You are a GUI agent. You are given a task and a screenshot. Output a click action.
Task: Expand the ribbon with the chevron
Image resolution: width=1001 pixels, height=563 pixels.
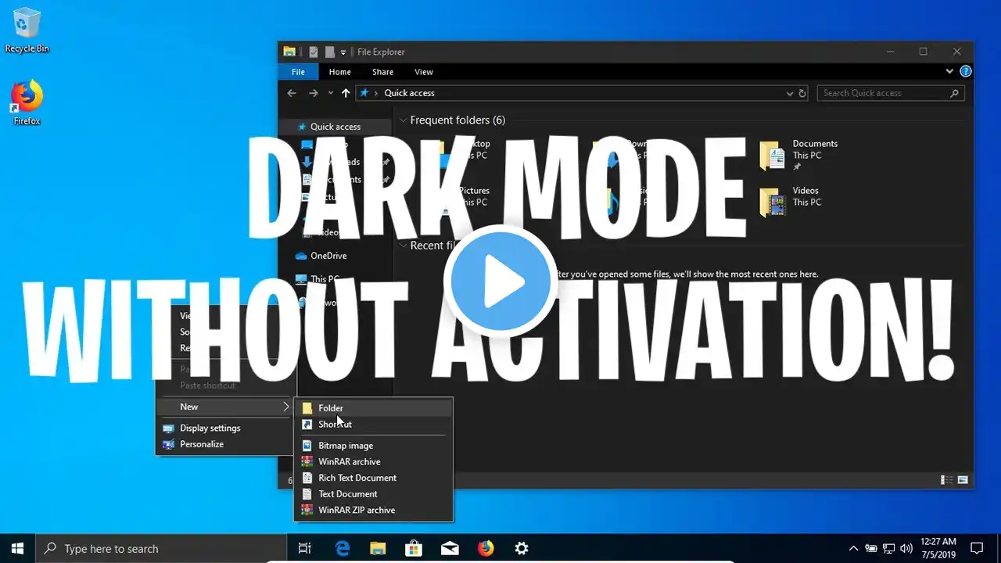[x=950, y=71]
